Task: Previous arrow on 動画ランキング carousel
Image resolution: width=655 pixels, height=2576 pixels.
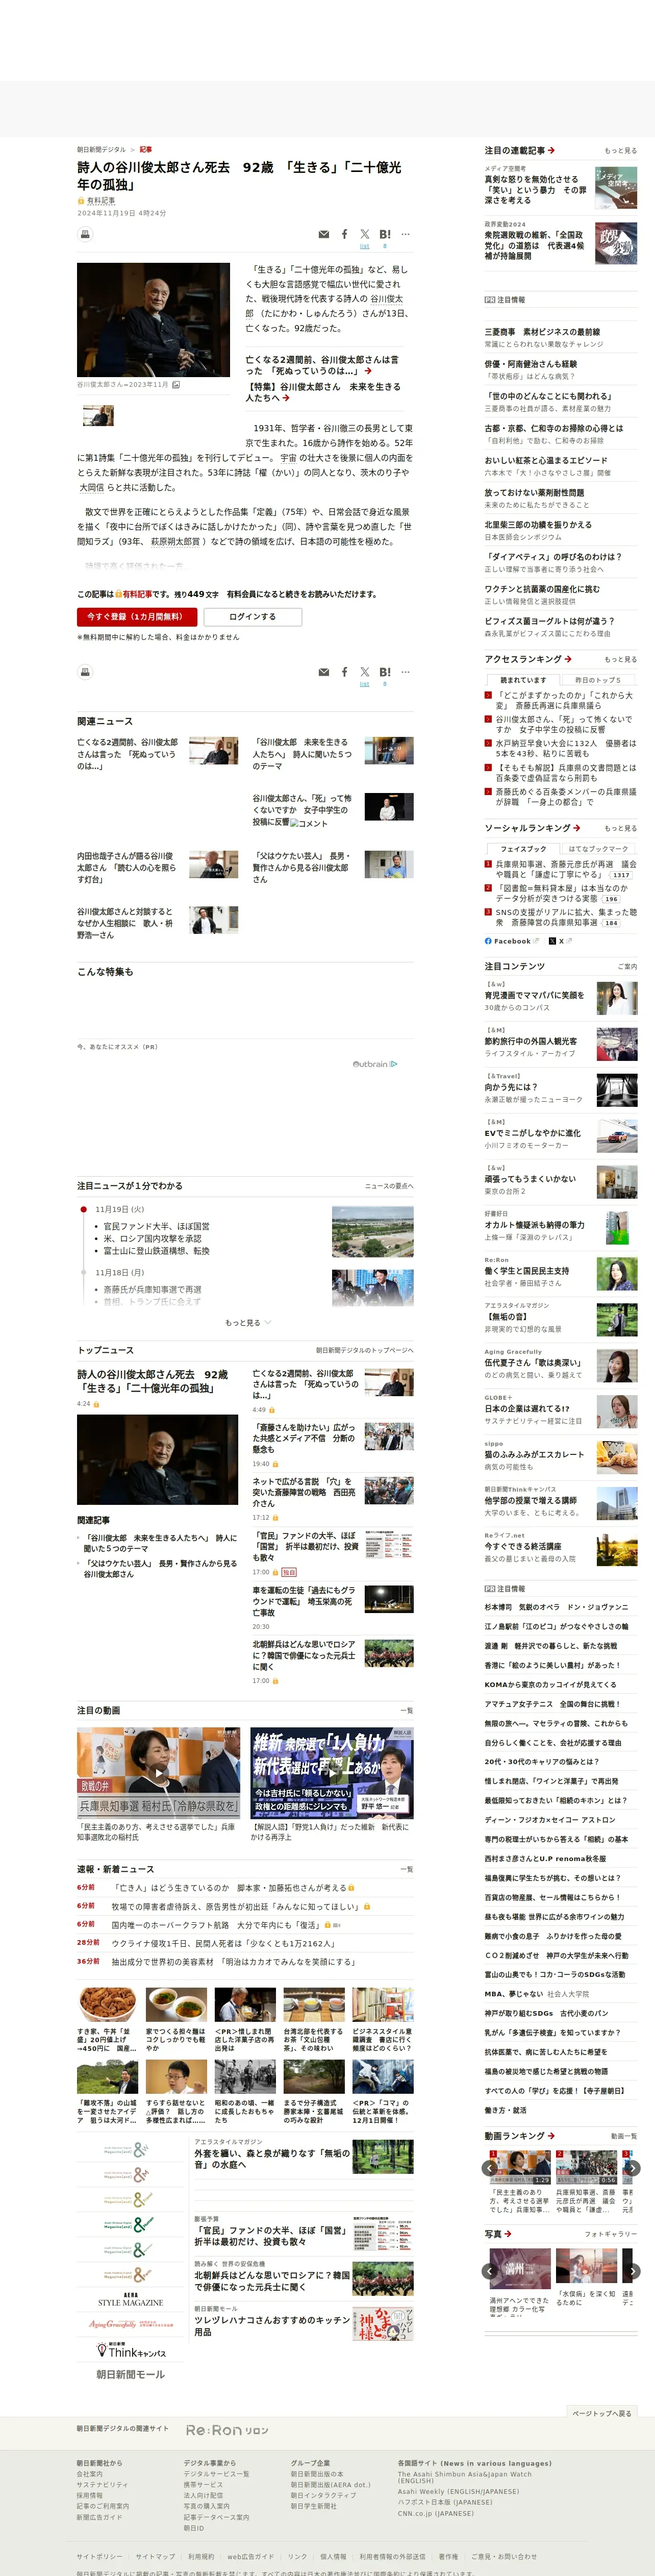Action: (489, 2169)
